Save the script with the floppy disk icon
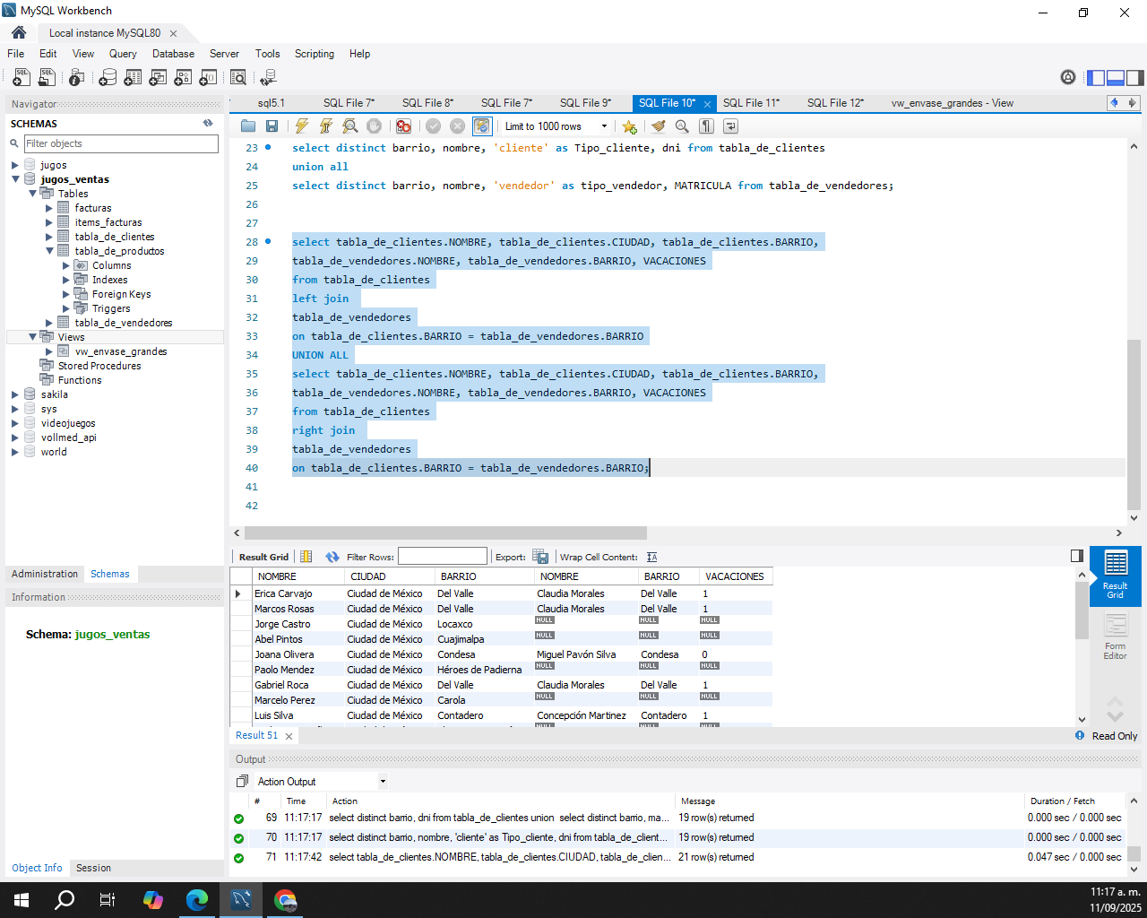Viewport: 1147px width, 918px height. pyautogui.click(x=272, y=126)
